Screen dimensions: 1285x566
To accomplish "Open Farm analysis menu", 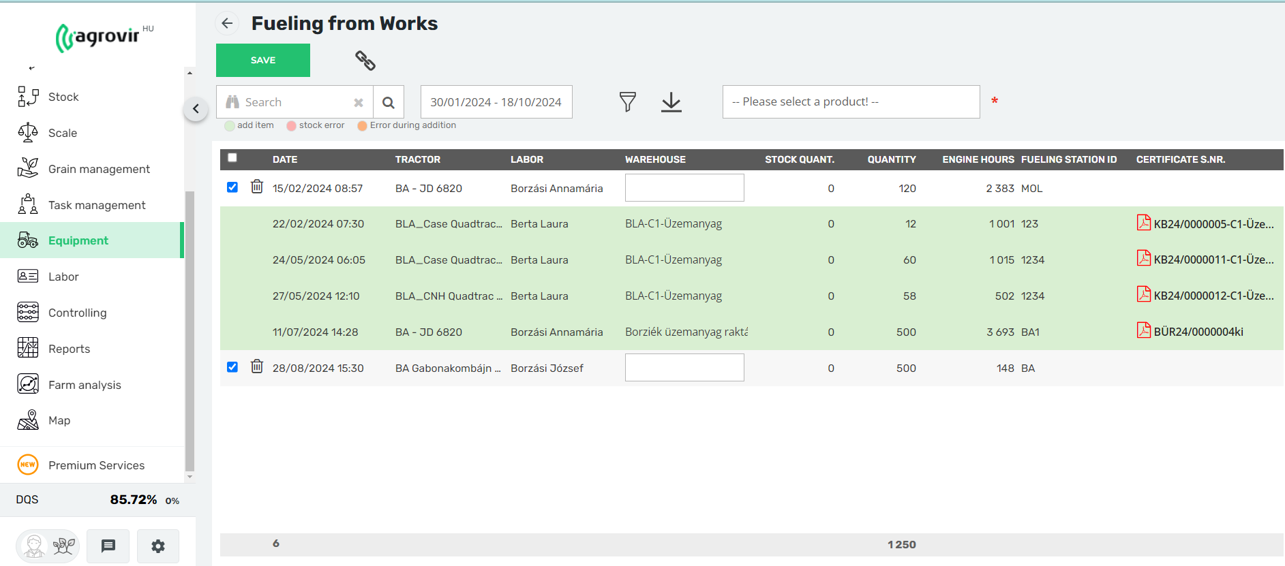I will tap(92, 385).
